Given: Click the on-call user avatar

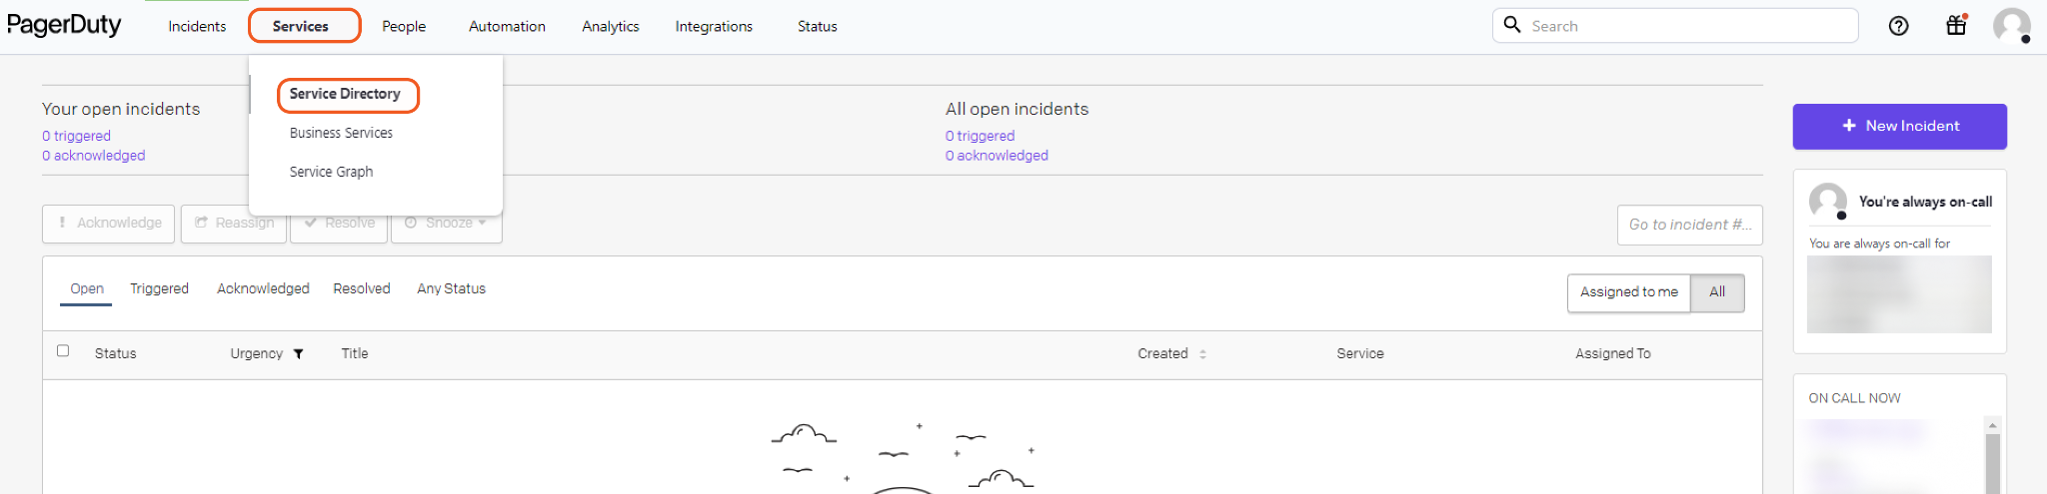Looking at the screenshot, I should [x=1828, y=202].
